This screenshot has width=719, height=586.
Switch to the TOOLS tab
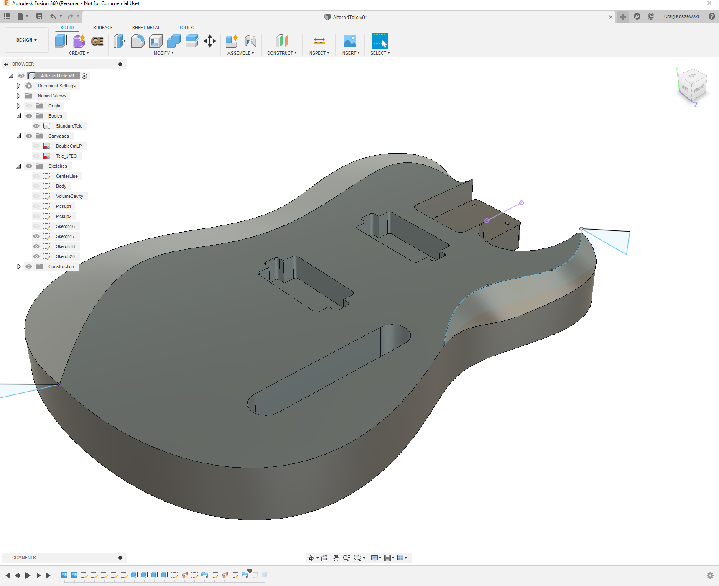point(186,28)
